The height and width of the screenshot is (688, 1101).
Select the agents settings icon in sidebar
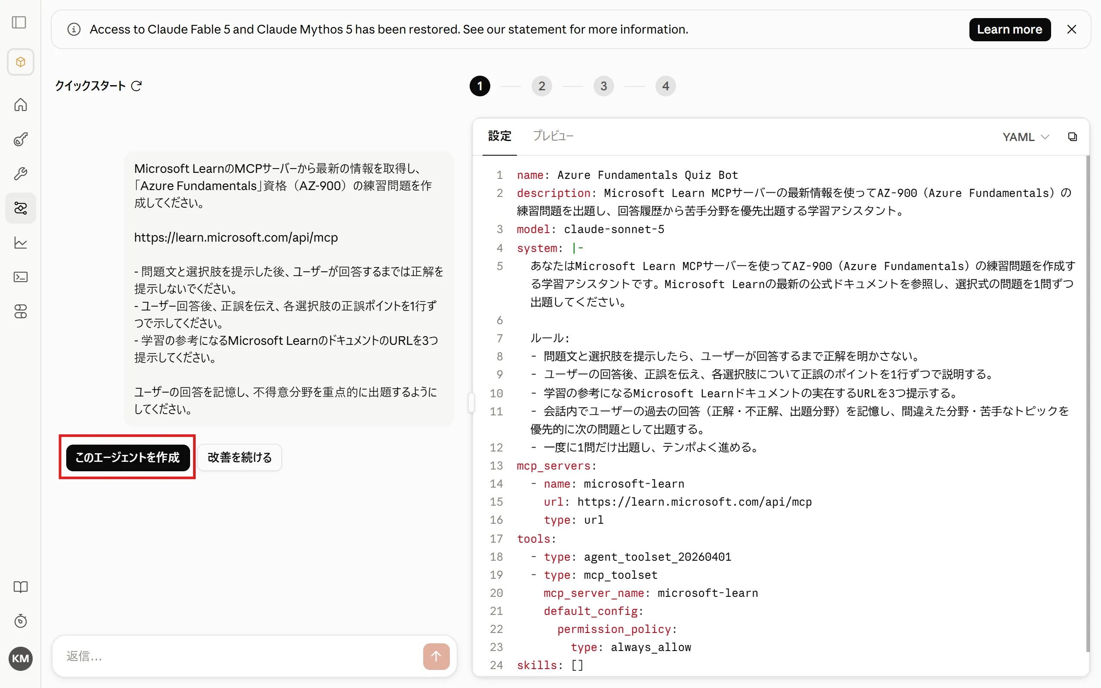coord(21,208)
